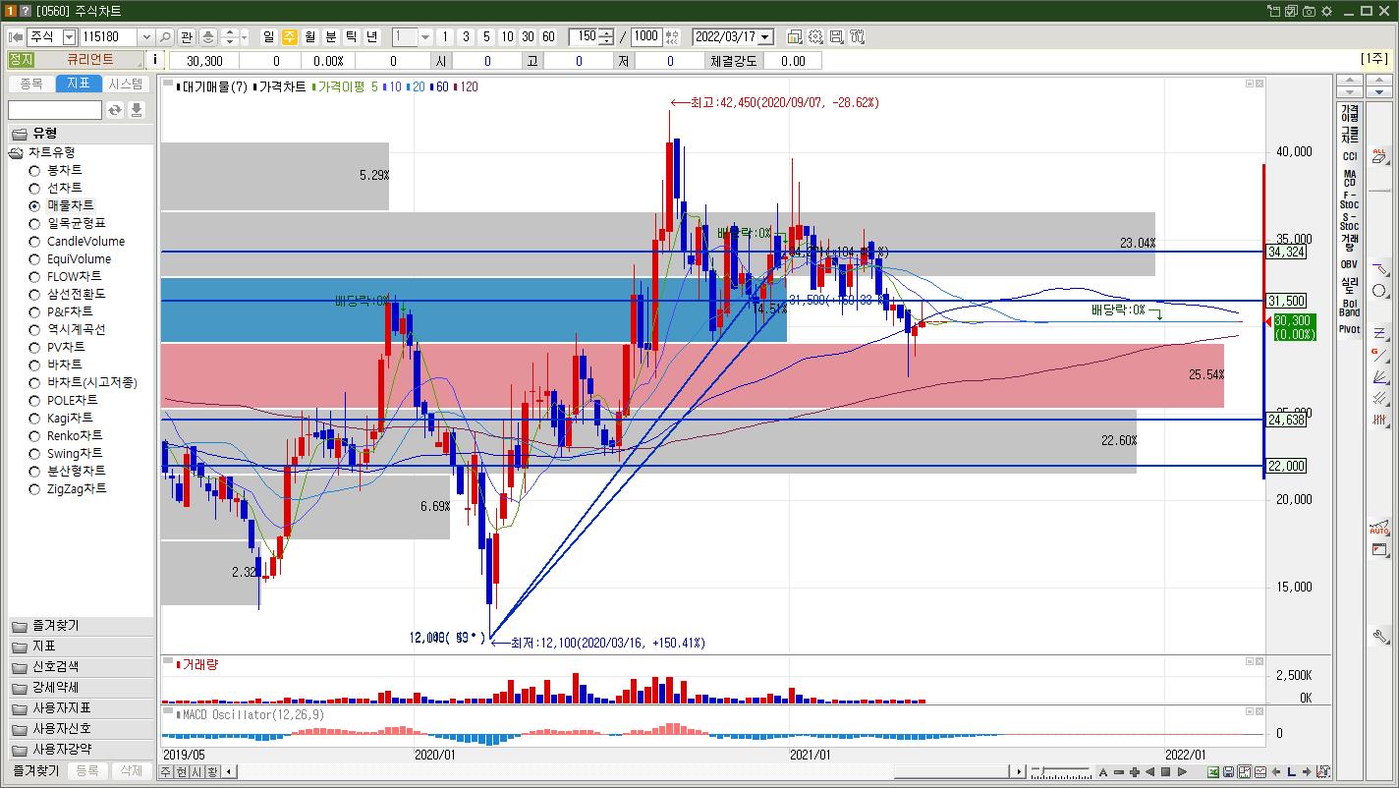
Task: Expand the 강세약세 folder section
Action: pos(81,688)
